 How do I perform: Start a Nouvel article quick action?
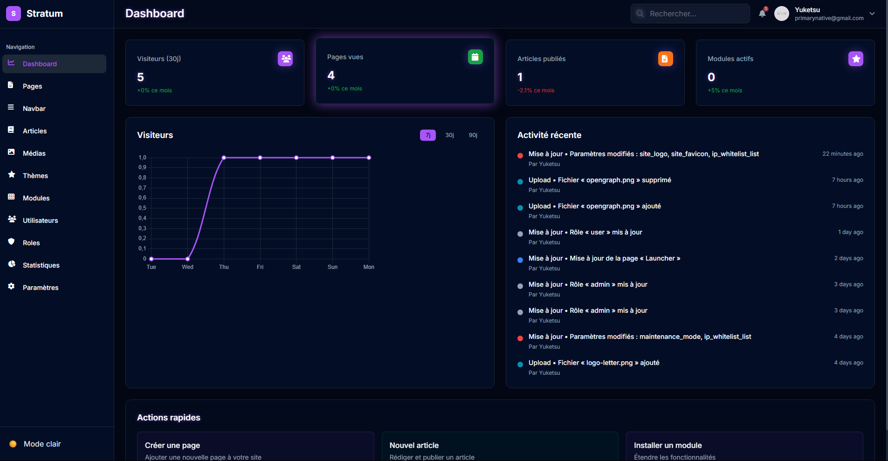(500, 447)
